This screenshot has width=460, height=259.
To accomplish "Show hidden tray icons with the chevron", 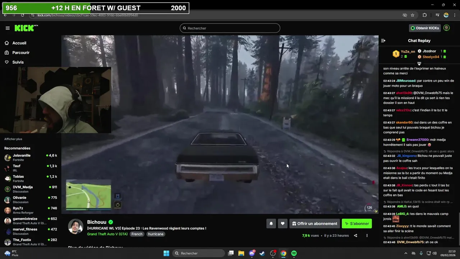I will (406, 253).
